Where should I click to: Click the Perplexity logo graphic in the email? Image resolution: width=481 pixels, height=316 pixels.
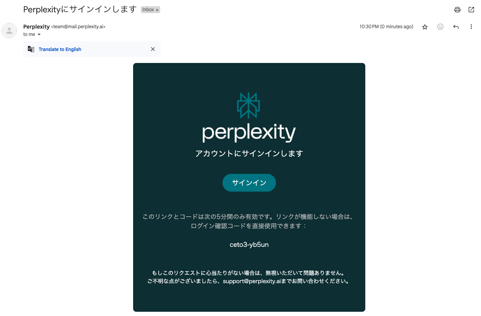248,105
